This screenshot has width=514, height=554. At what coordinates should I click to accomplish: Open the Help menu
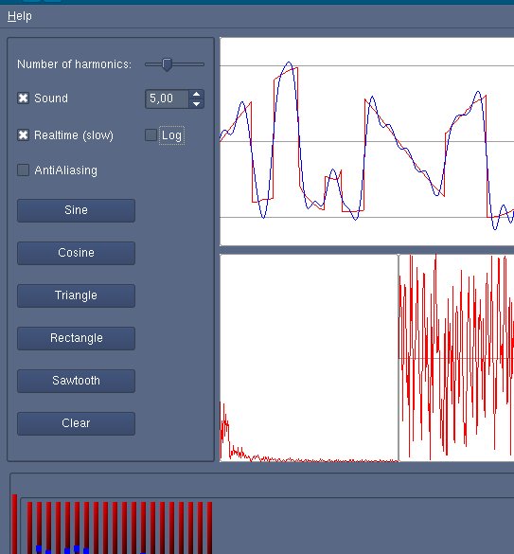[x=20, y=16]
